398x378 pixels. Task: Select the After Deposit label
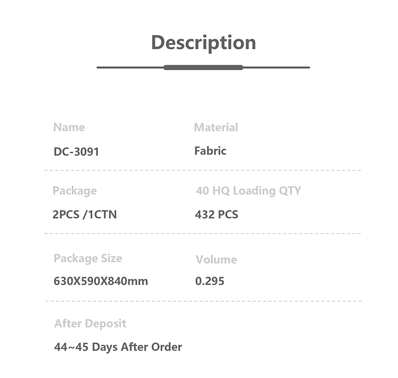(90, 324)
